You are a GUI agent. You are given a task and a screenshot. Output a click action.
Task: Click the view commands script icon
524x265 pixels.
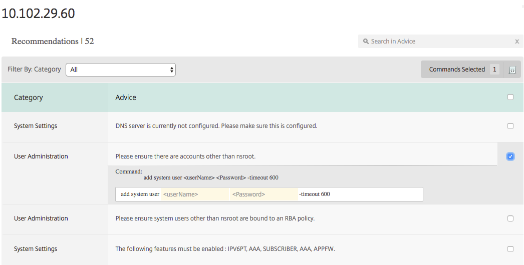(512, 70)
